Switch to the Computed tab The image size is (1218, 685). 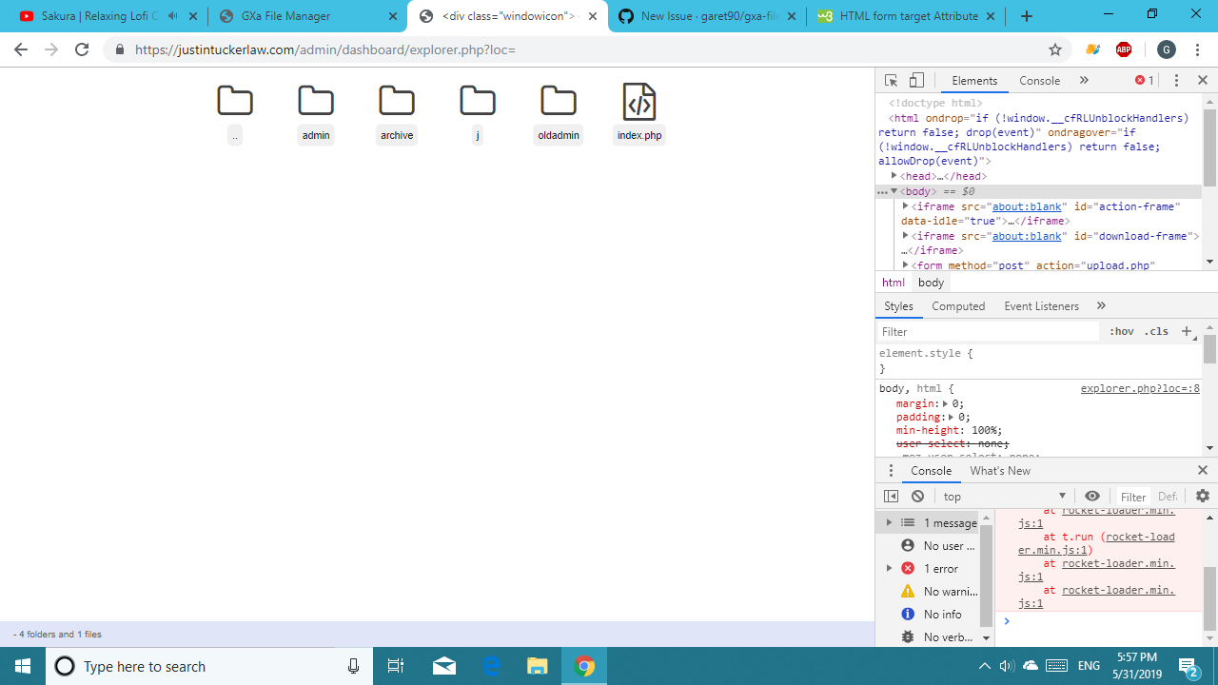tap(958, 305)
